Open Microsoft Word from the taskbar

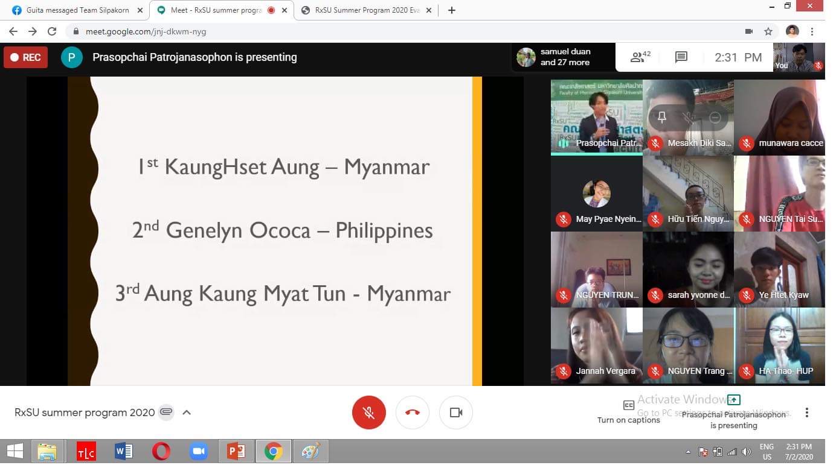click(123, 451)
